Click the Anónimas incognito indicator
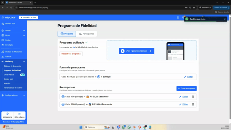Viewport: 231px width, 130px height. point(205,8)
